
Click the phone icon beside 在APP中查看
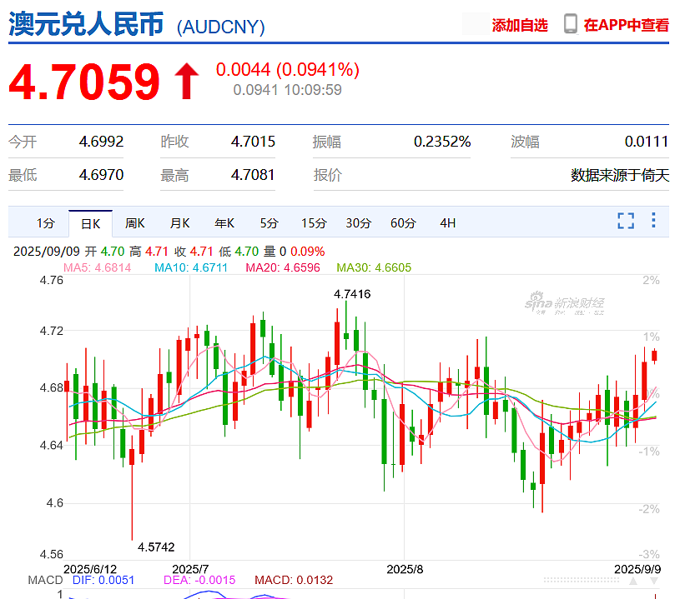(x=570, y=24)
